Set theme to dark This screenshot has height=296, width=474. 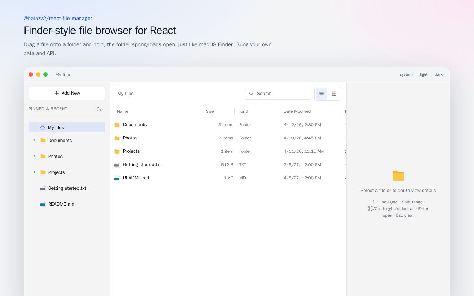(439, 75)
